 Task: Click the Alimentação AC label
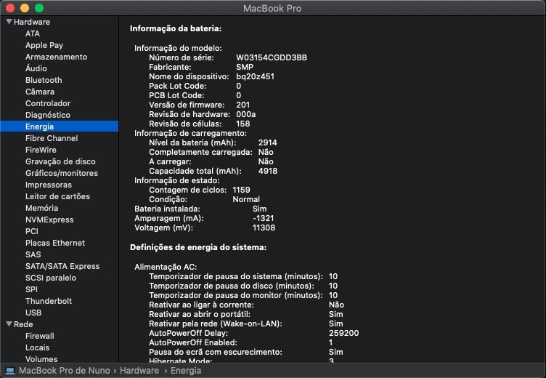click(166, 267)
